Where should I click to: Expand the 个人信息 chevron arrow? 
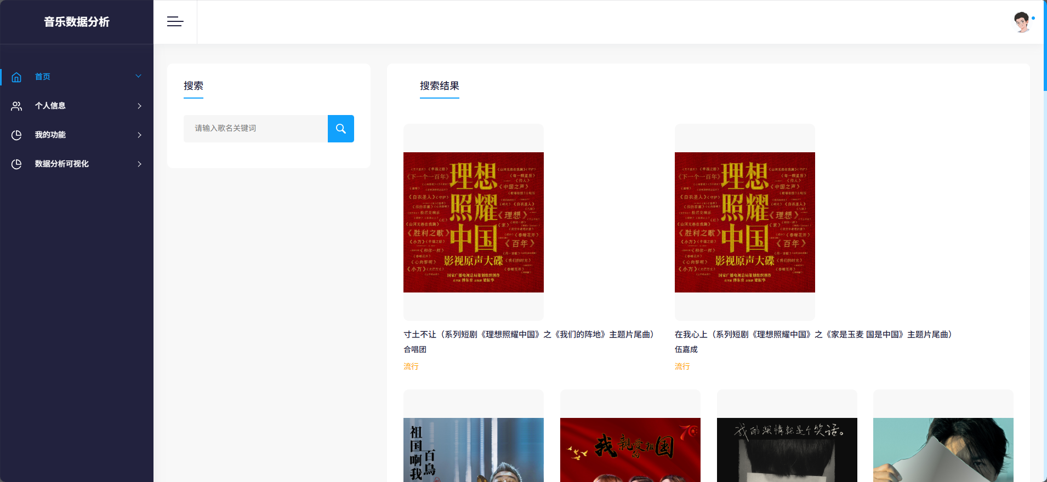tap(139, 106)
